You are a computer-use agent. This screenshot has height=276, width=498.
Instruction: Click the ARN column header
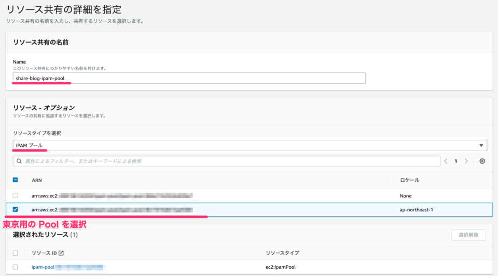pyautogui.click(x=37, y=180)
